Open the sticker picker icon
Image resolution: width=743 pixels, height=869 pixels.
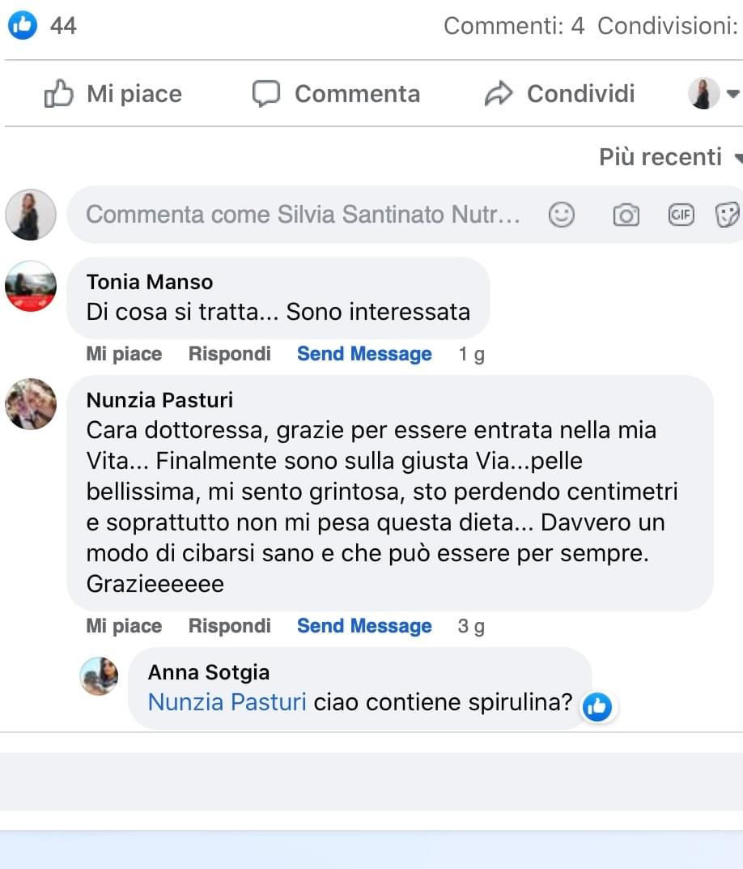(728, 215)
